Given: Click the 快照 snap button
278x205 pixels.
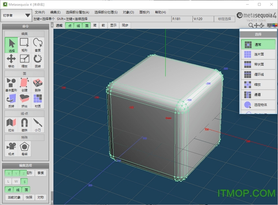Looking at the screenshot, I should (x=29, y=198).
